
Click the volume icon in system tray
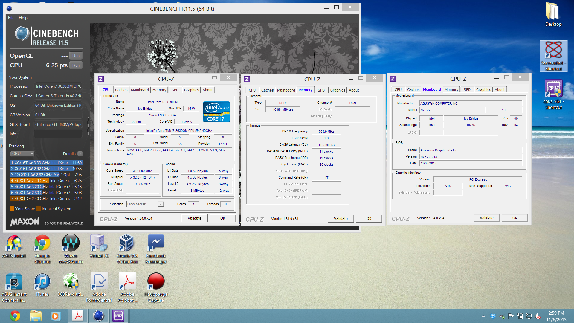pyautogui.click(x=538, y=316)
